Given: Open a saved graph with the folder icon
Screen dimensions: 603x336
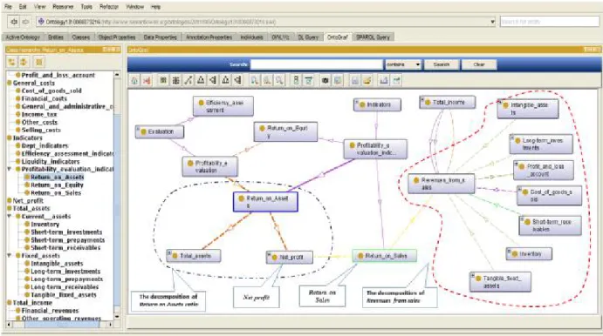Looking at the screenshot, I should tap(367, 80).
